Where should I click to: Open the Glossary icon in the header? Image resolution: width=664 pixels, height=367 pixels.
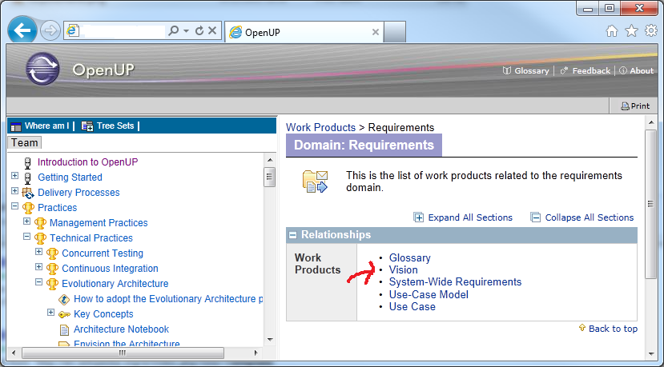506,70
